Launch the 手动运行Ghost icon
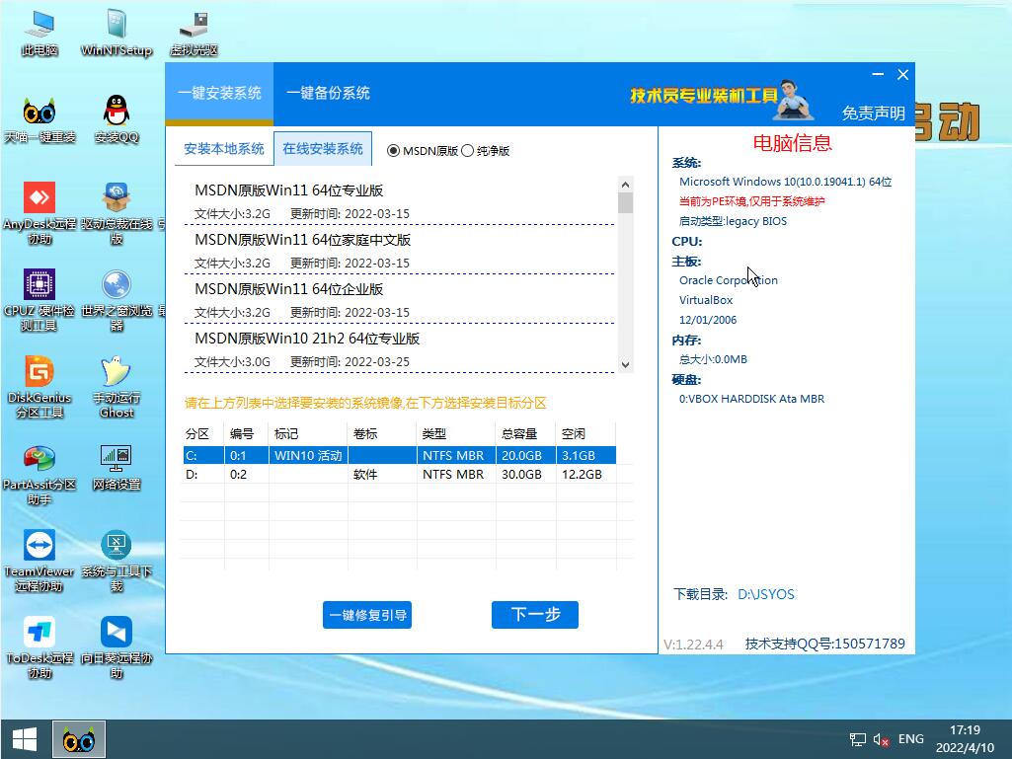1012x759 pixels. coord(117,387)
